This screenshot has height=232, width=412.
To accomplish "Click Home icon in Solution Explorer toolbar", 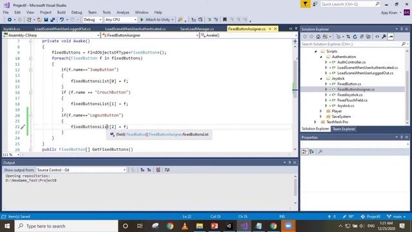I will pyautogui.click(x=318, y=37).
